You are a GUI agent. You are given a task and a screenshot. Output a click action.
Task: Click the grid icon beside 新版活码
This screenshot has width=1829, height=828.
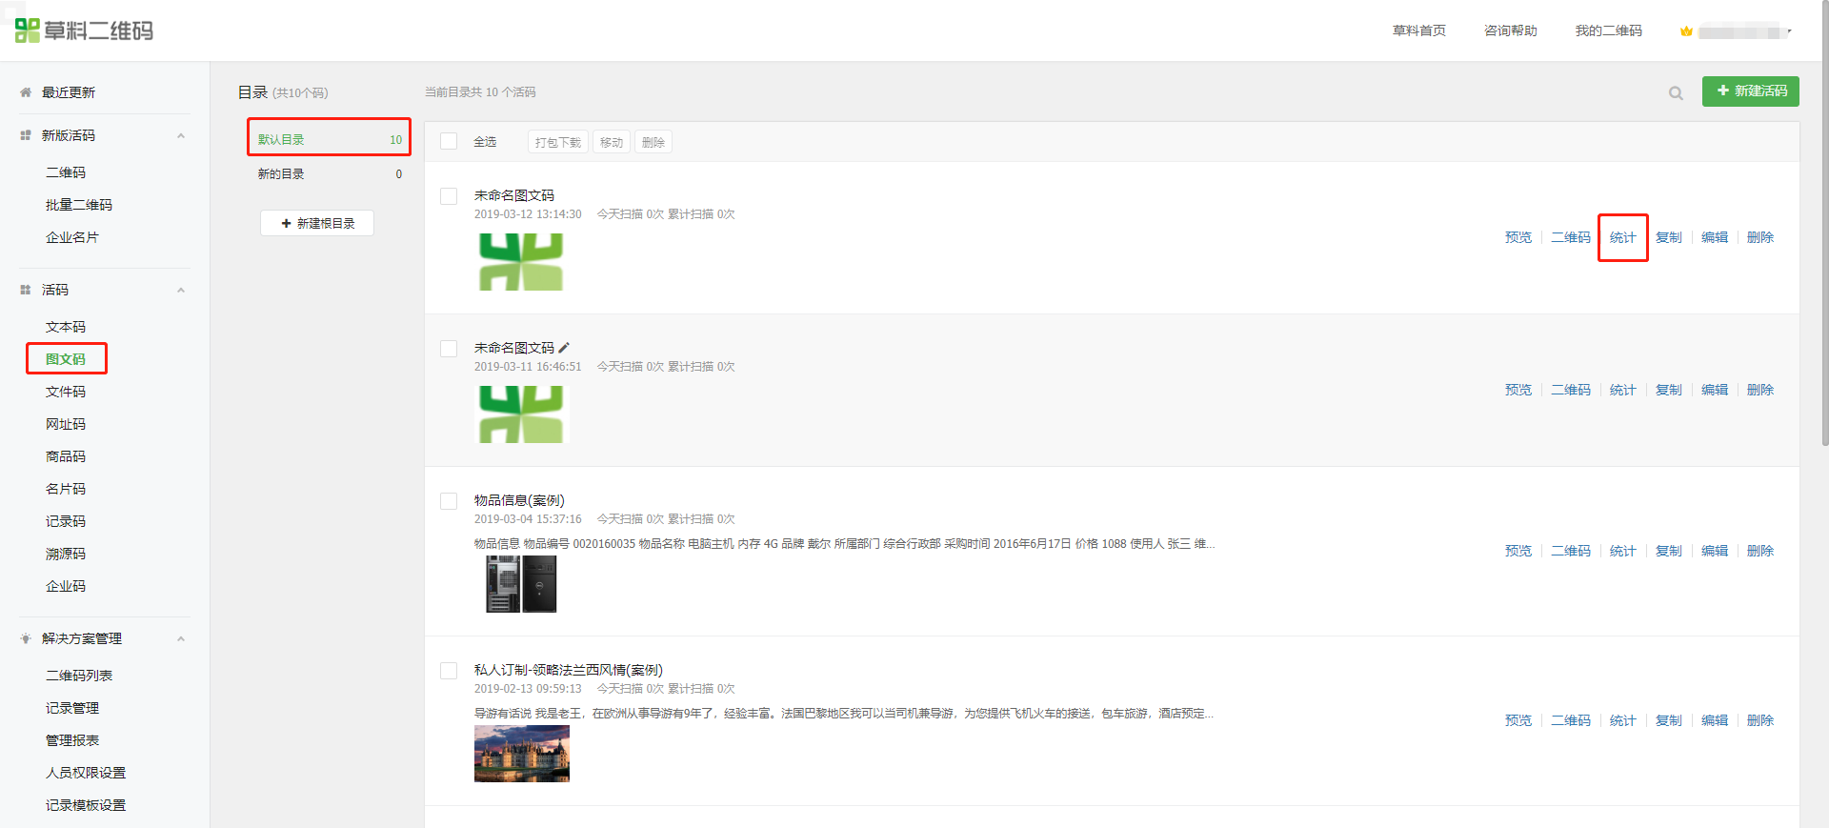click(x=26, y=135)
